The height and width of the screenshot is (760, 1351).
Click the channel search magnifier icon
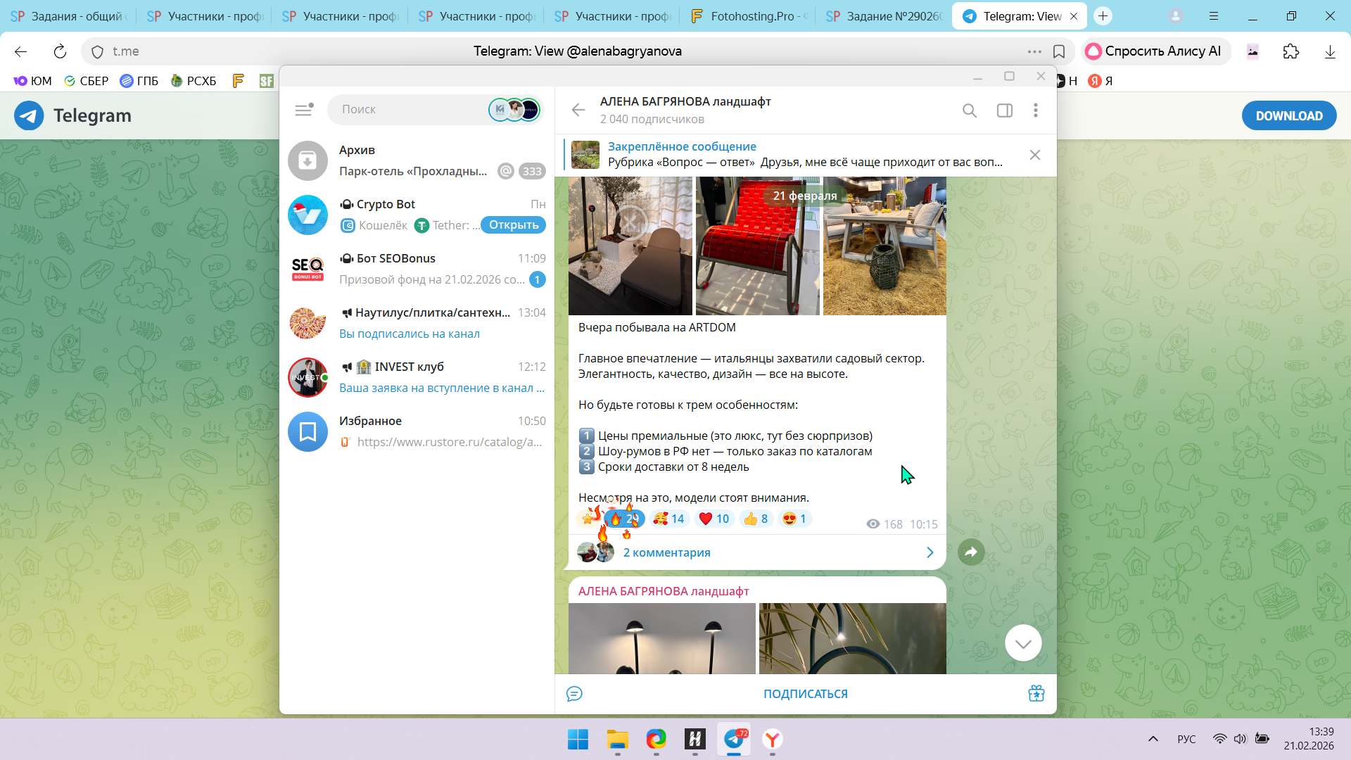tap(970, 110)
